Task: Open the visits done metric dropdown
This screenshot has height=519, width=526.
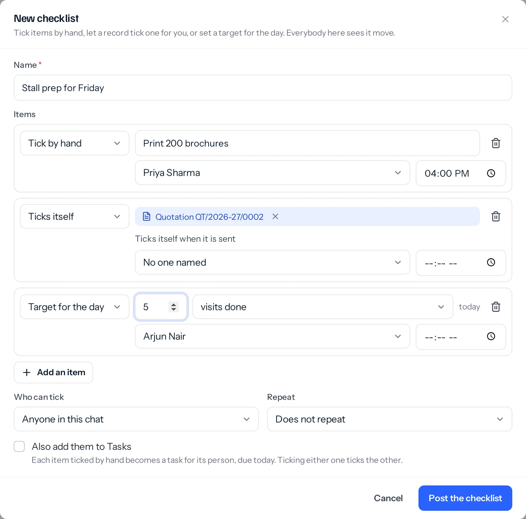Action: click(323, 307)
